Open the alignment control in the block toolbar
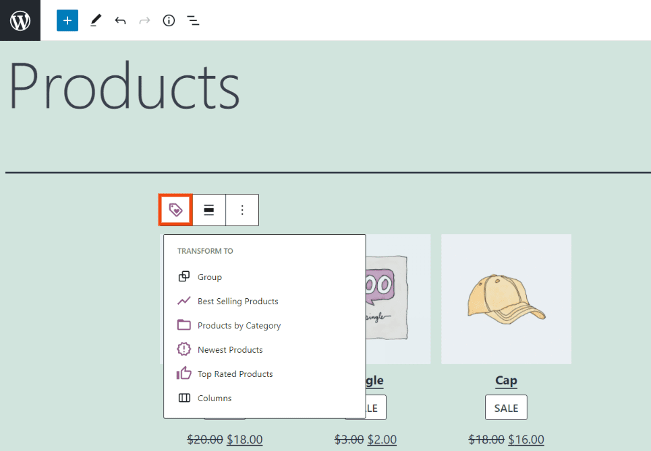Screen dimensions: 651x451 tap(208, 210)
